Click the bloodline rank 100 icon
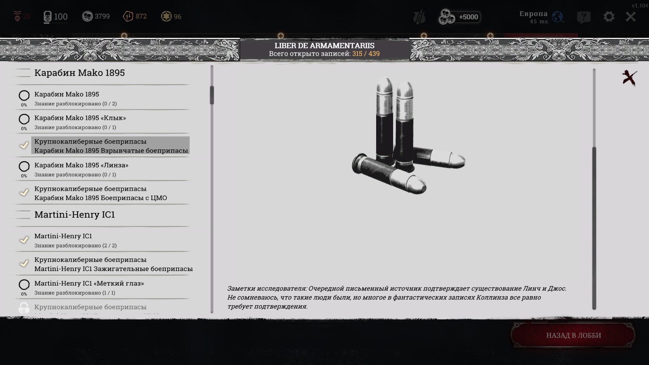 click(x=48, y=17)
